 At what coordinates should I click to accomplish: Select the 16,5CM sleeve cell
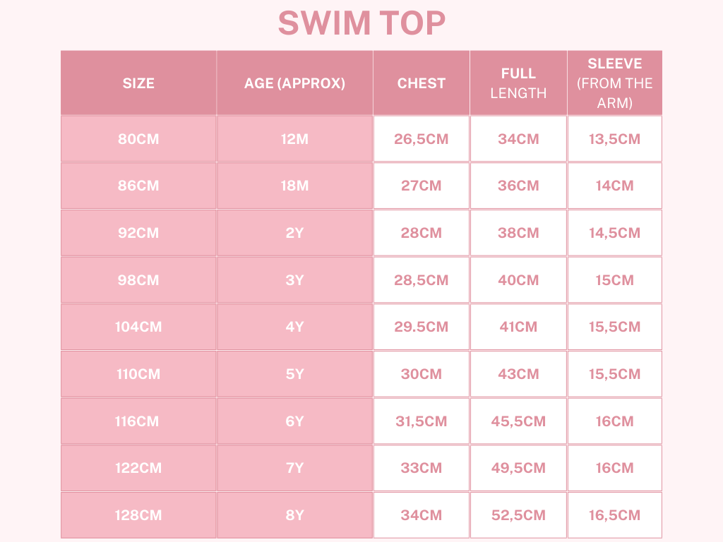click(614, 515)
